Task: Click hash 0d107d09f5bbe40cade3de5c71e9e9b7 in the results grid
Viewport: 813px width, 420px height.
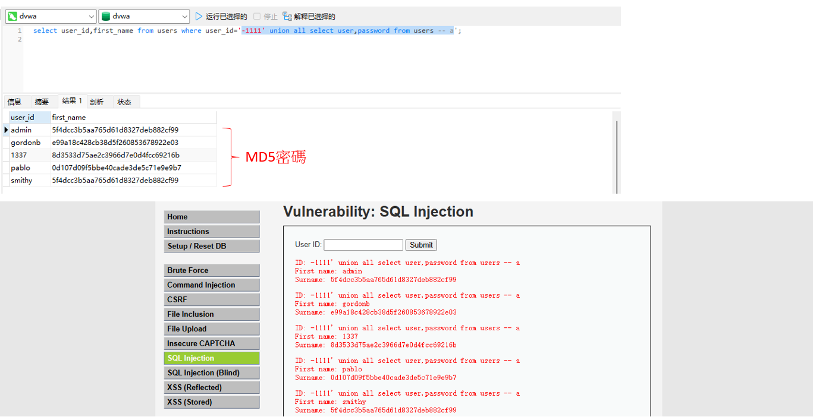Action: [x=117, y=168]
